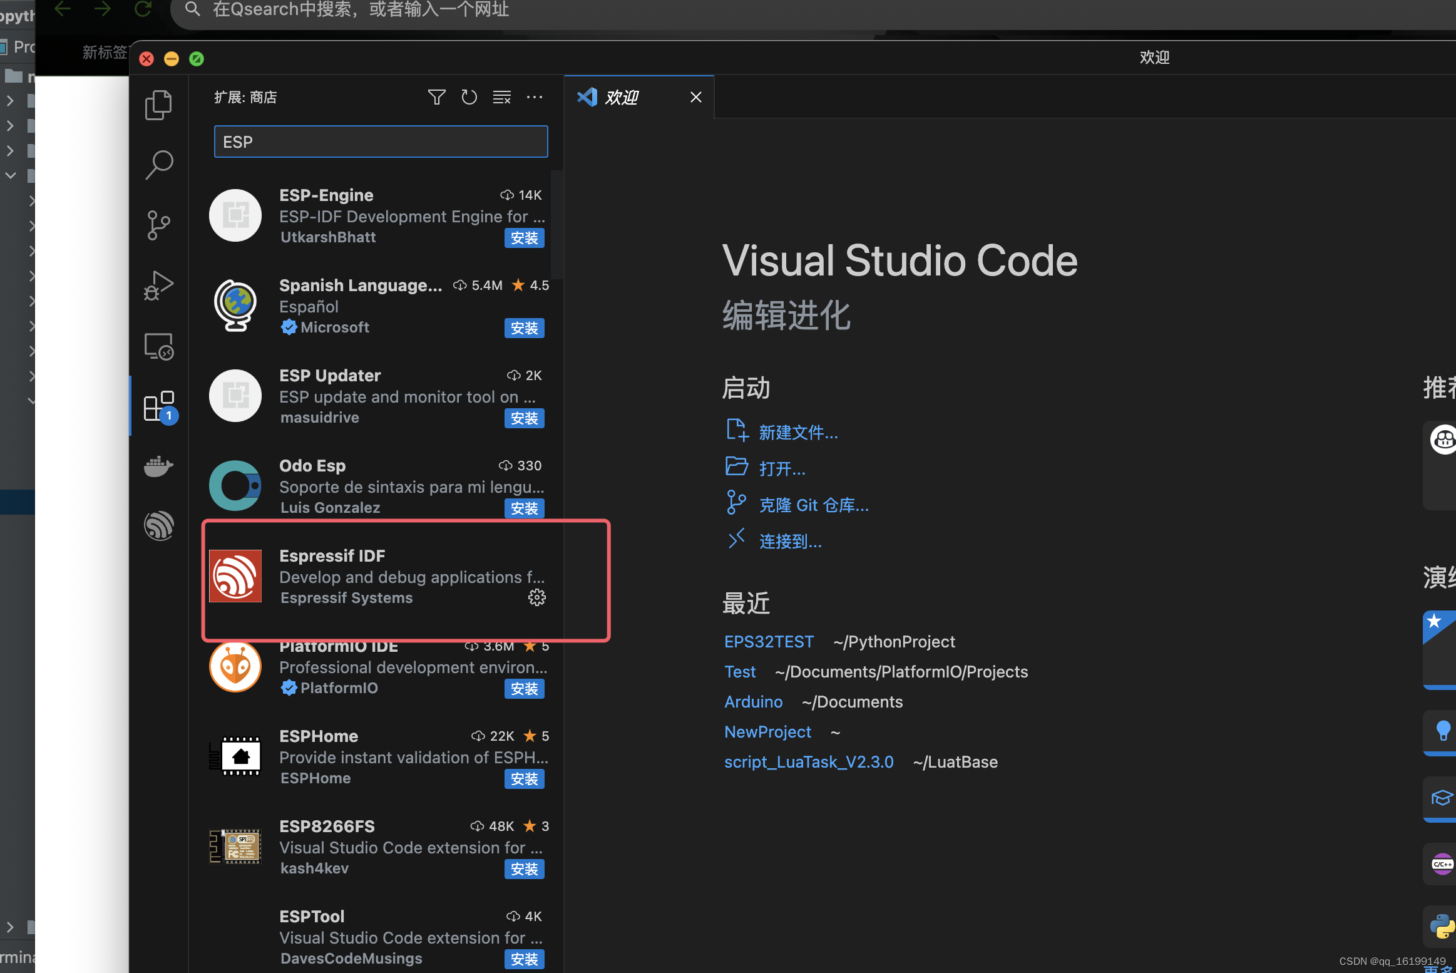
Task: Select the 新标签 browser tab
Action: click(104, 53)
